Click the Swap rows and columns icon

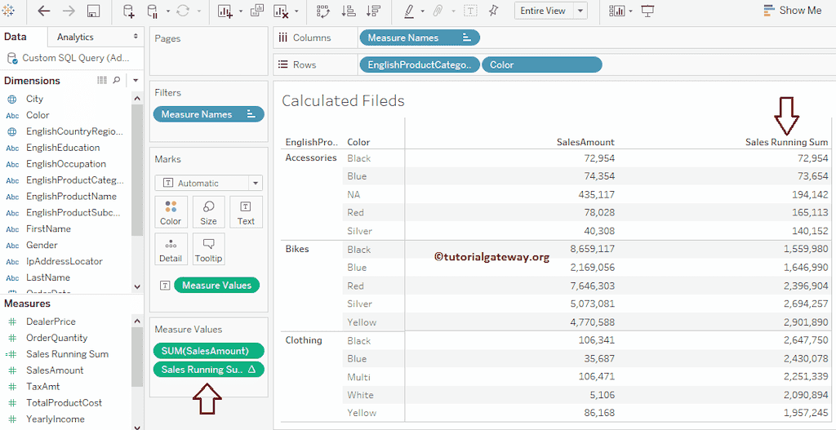coord(323,11)
